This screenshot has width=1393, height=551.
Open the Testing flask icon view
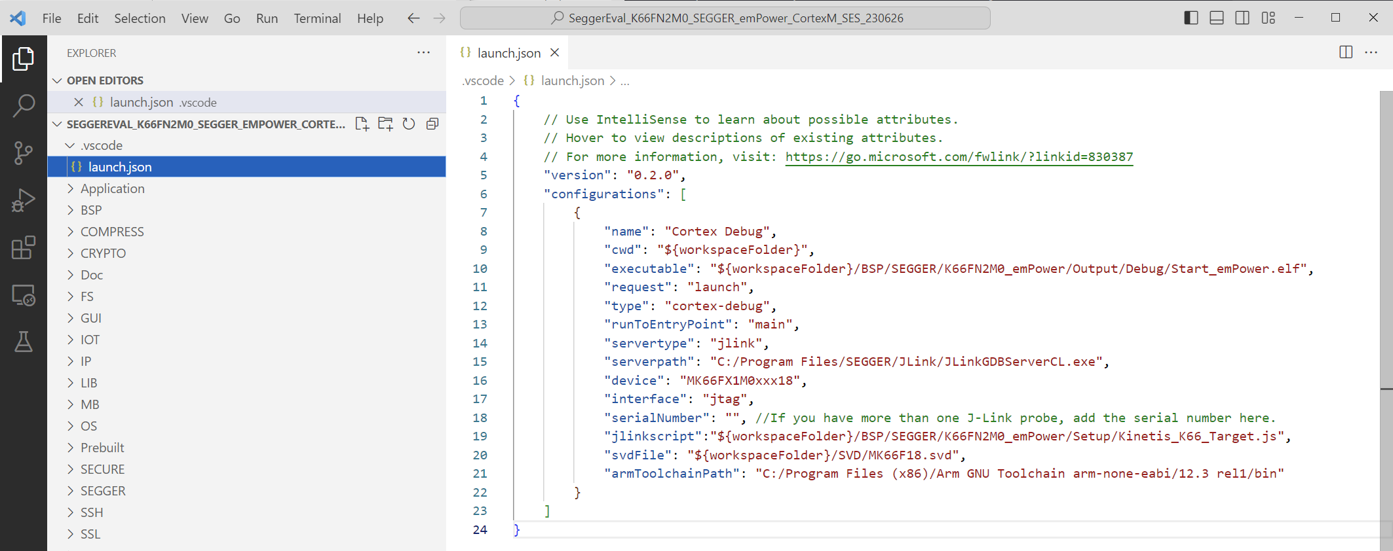[24, 342]
